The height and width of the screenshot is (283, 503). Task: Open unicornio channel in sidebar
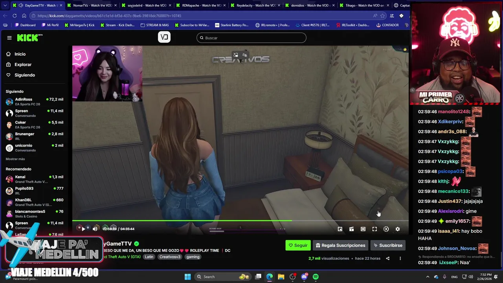click(x=35, y=148)
